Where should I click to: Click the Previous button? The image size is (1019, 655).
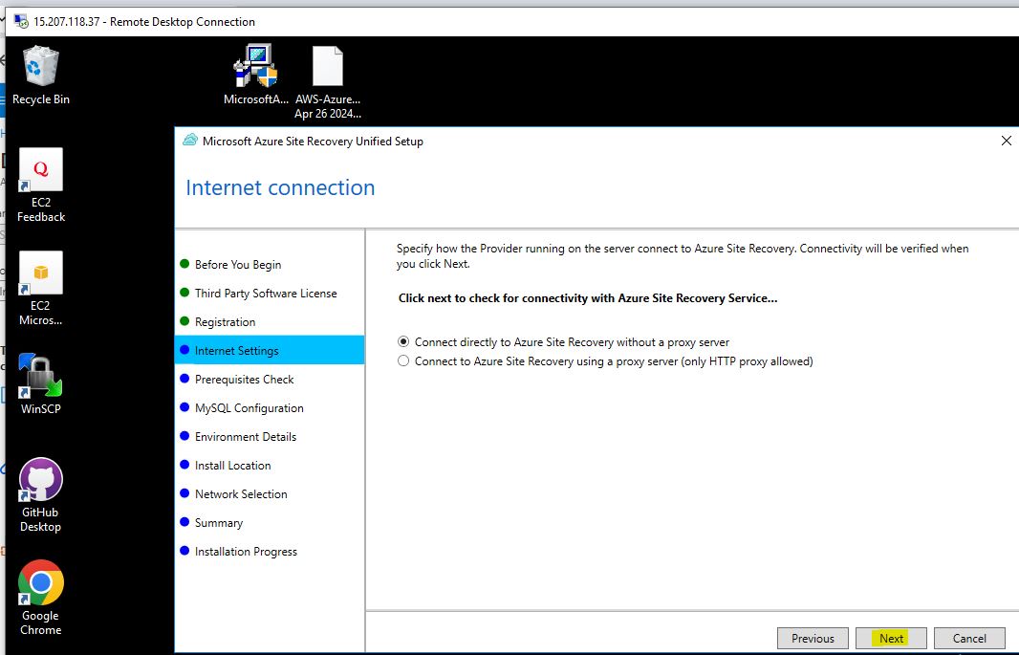[x=813, y=639]
